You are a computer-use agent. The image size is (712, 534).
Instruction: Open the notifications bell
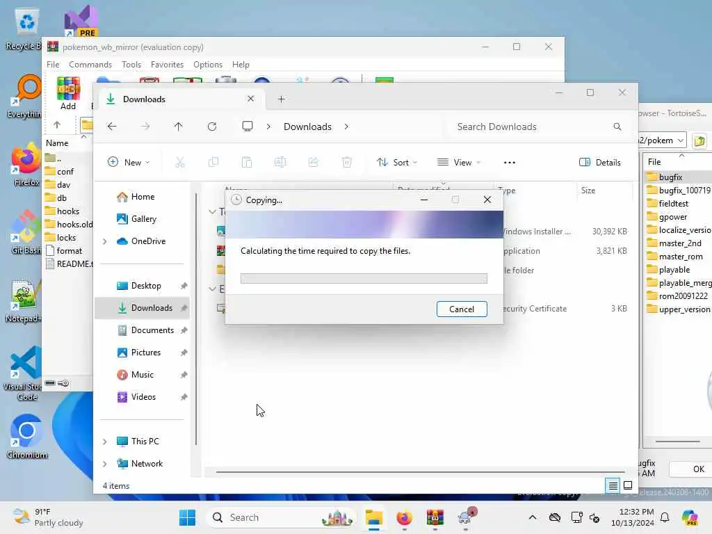(664, 517)
